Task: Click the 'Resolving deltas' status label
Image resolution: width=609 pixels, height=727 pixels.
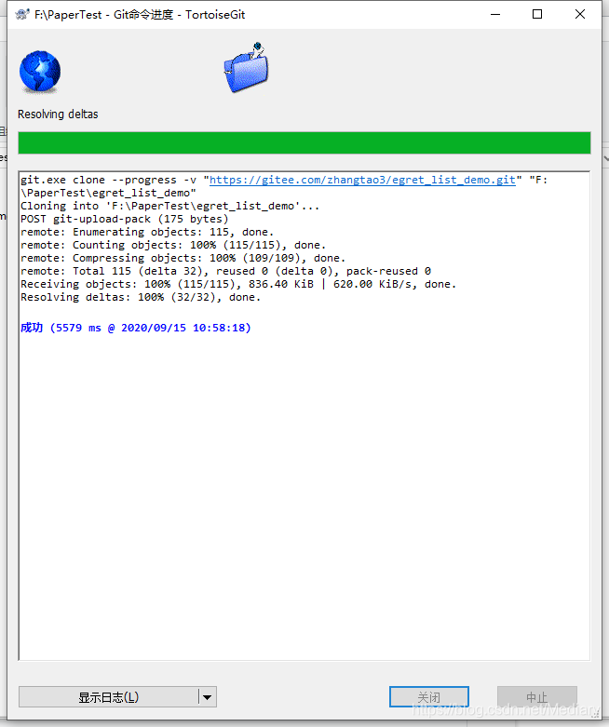Action: pos(58,114)
